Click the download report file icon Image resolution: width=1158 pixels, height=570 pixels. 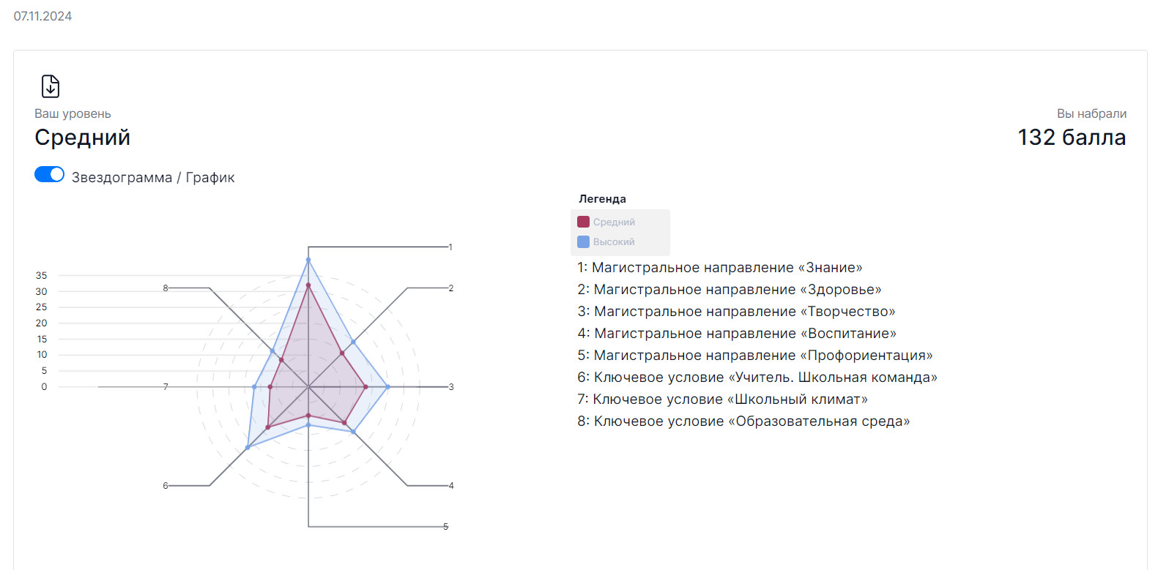click(x=50, y=86)
